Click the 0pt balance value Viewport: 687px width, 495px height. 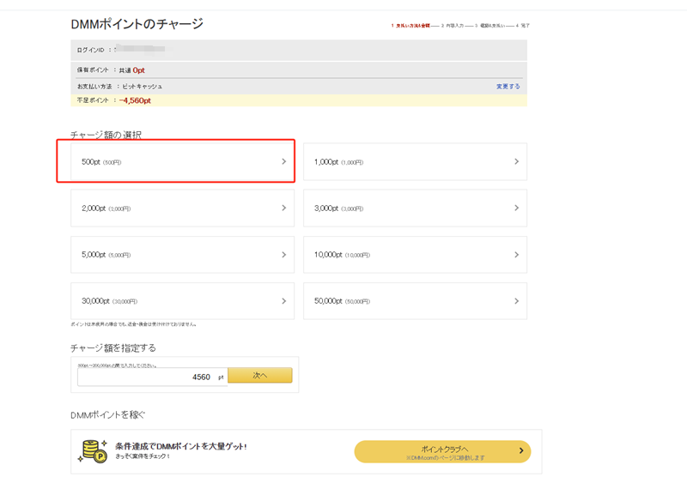[x=139, y=70]
